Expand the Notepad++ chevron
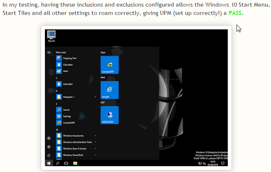Image resolution: width=271 pixels, height=172 pixels. (x=95, y=97)
